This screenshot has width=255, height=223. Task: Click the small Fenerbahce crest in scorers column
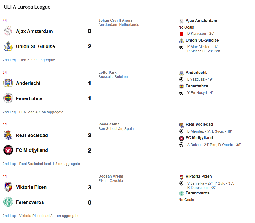coord(181,87)
